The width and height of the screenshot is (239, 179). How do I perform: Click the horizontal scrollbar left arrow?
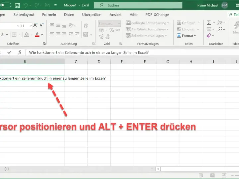[158, 169]
